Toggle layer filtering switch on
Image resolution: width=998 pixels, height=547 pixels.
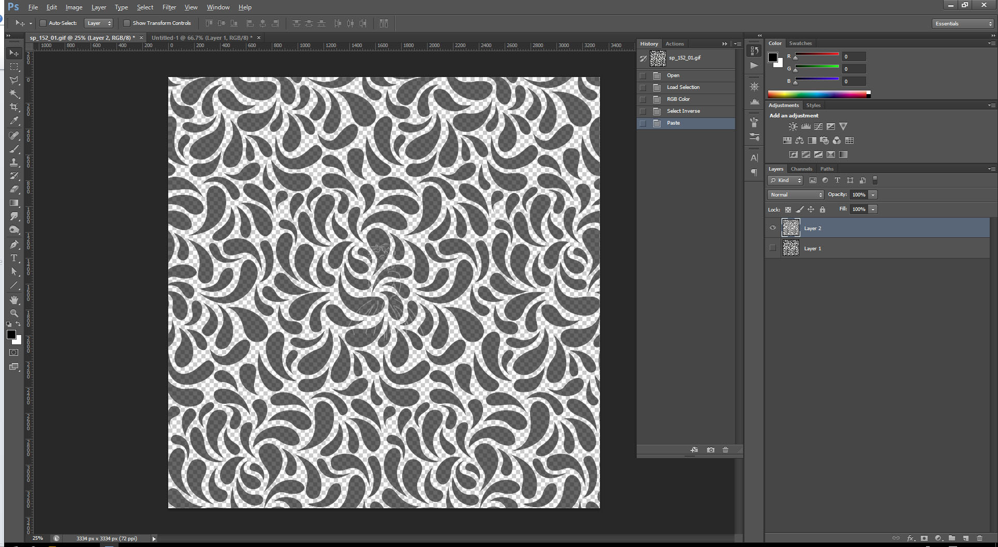[x=875, y=180]
